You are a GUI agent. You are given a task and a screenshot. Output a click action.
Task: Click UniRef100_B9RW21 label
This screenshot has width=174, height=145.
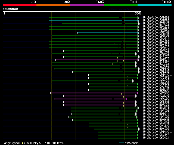coord(156,51)
